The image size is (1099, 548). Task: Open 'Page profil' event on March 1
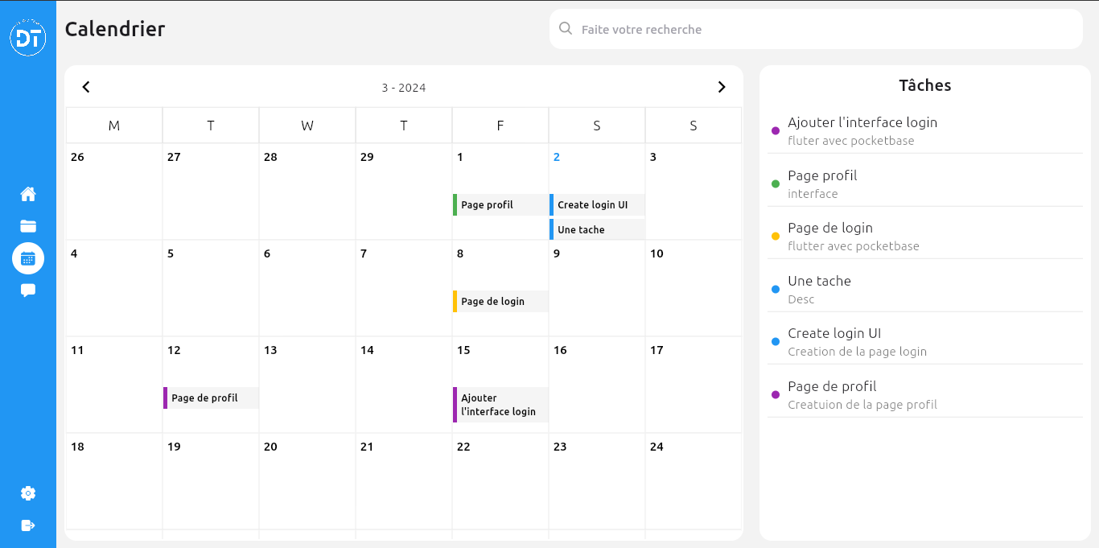pos(500,204)
